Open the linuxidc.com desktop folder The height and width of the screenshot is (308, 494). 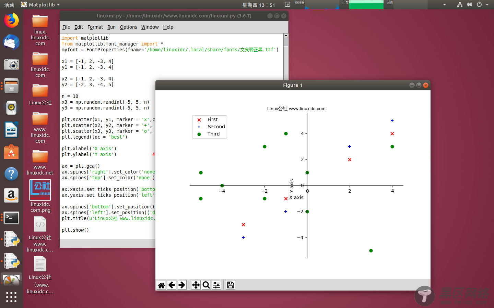coord(40,65)
